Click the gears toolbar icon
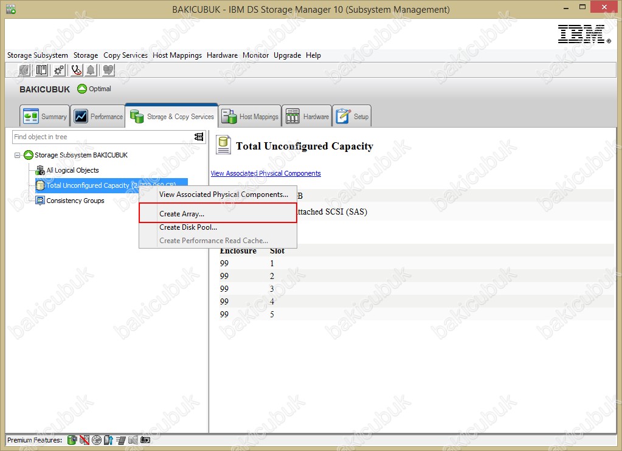Screen dimensions: 622x451 (x=59, y=71)
